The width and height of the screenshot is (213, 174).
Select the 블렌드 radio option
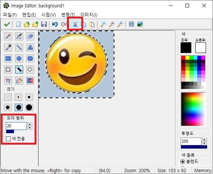tap(182, 161)
